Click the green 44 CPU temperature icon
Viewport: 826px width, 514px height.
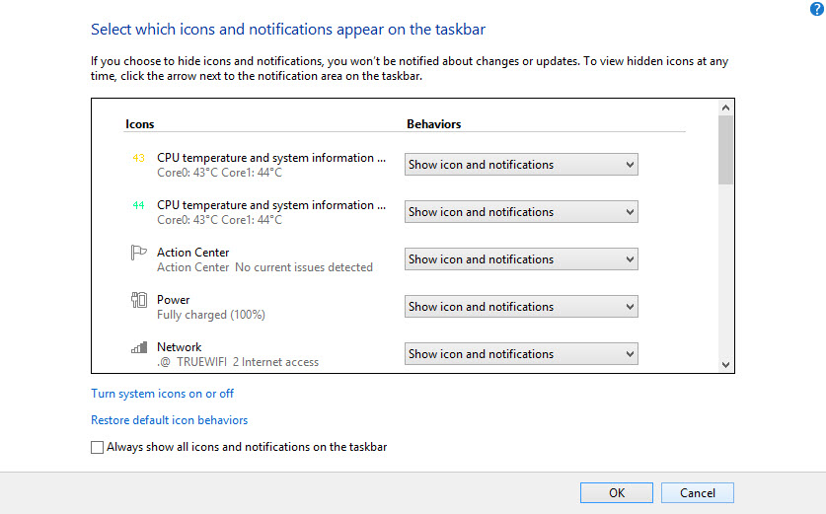pos(138,205)
